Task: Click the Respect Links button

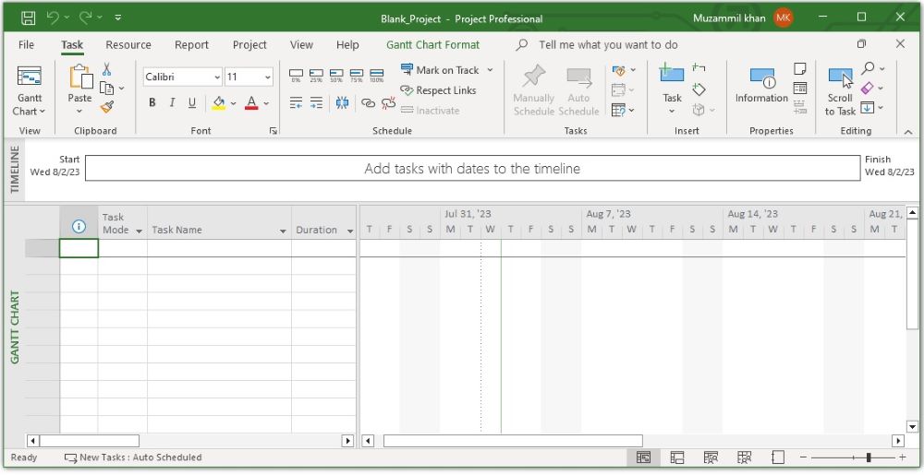Action: pos(438,90)
